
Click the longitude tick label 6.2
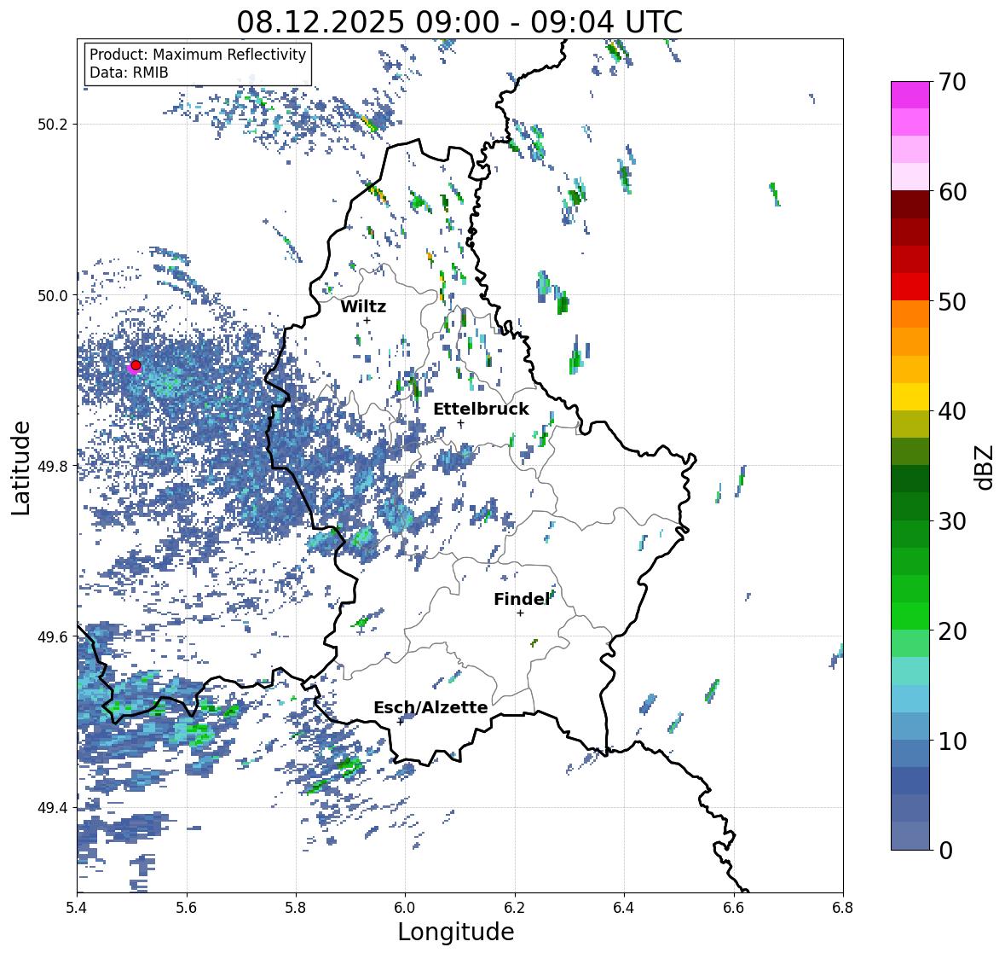pos(515,908)
